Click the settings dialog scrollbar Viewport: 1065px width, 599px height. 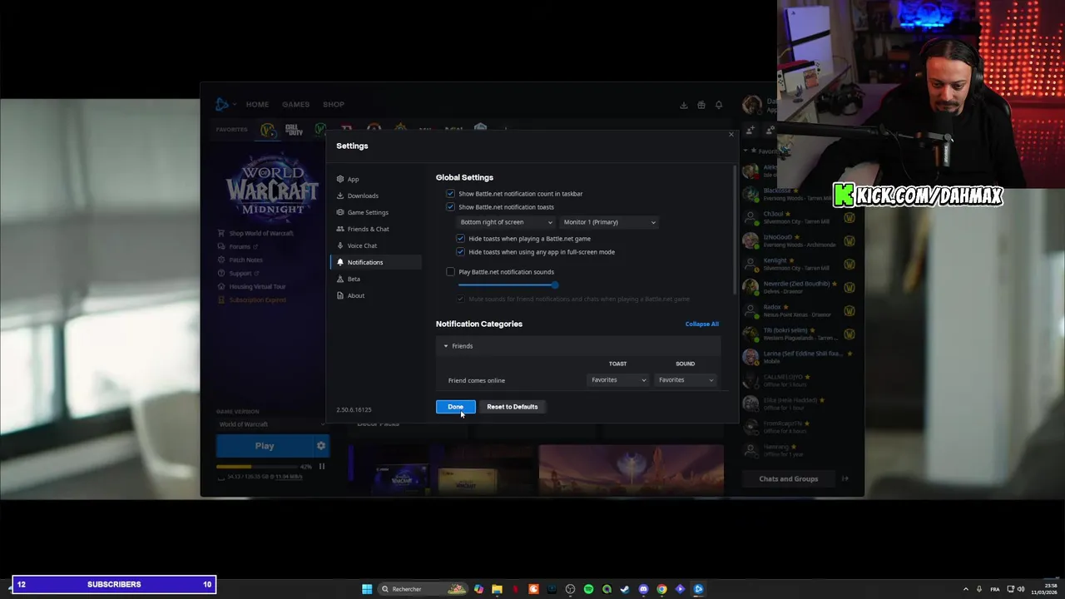click(735, 229)
